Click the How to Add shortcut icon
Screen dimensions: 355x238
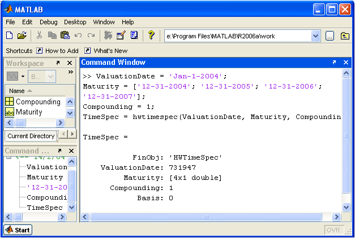pyautogui.click(x=40, y=51)
